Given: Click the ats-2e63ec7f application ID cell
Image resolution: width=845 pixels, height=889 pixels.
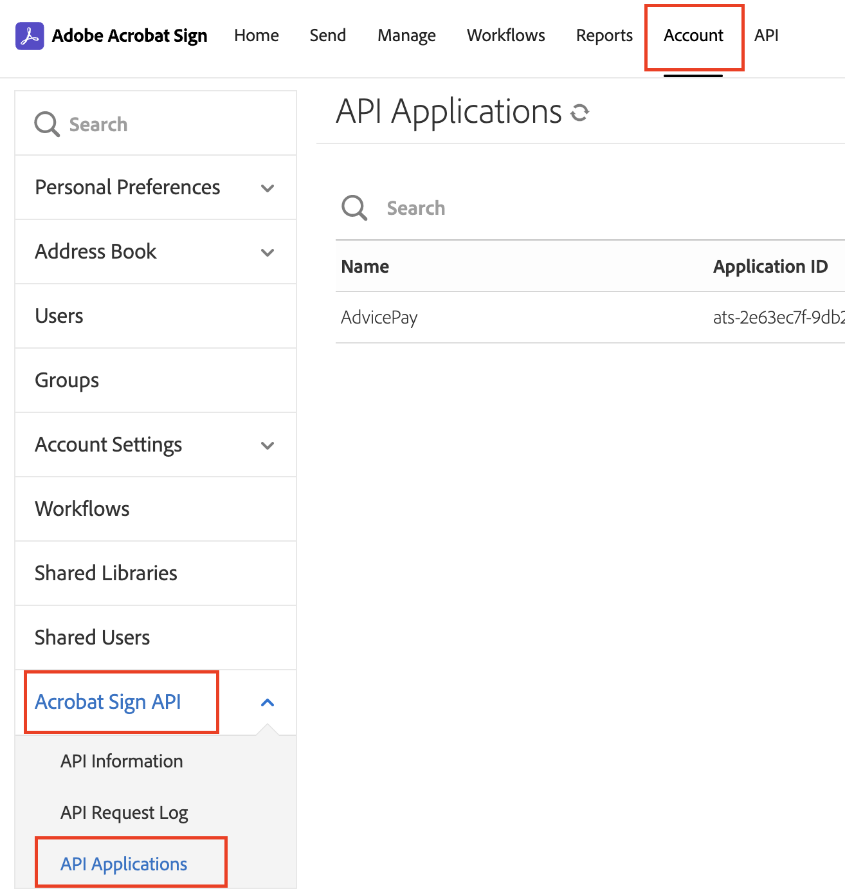Looking at the screenshot, I should click(779, 317).
